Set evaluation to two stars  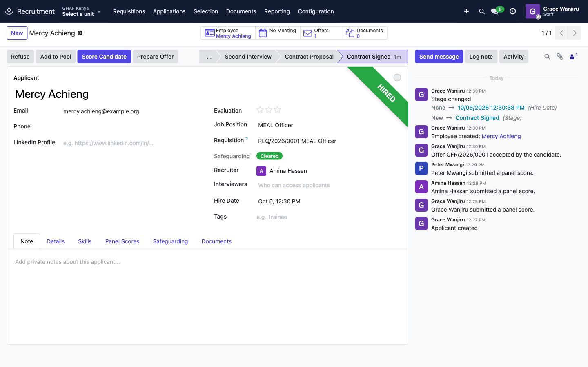pos(269,110)
